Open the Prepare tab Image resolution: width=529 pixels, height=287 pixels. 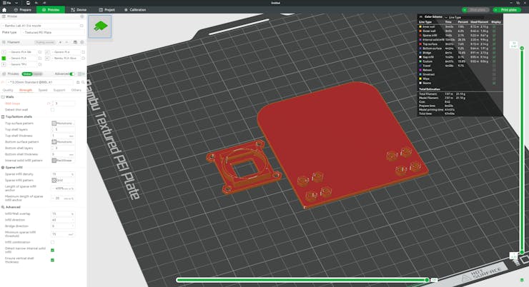point(23,10)
